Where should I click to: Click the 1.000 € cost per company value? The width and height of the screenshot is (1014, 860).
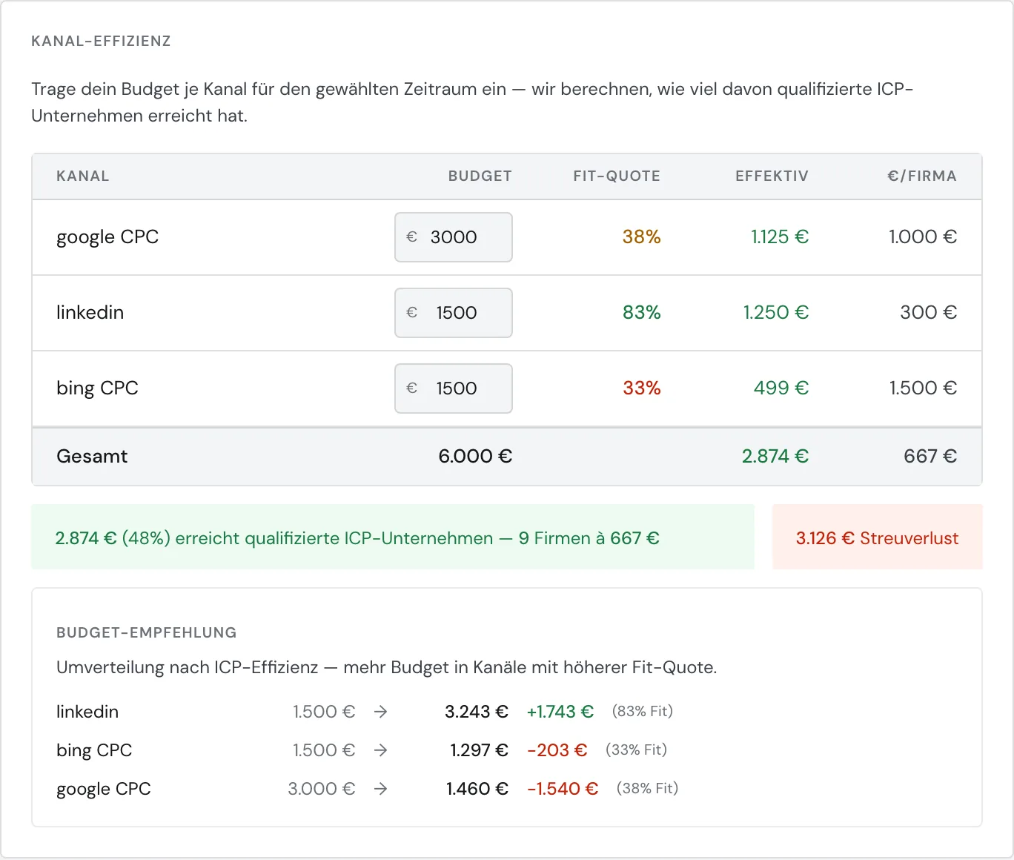pos(923,237)
